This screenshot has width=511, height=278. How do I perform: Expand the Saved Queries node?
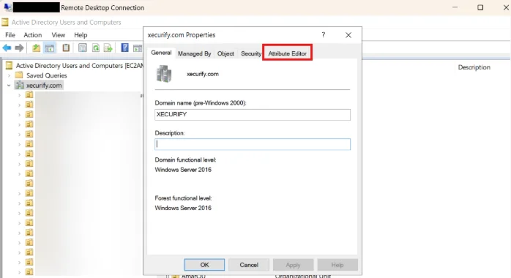(x=9, y=75)
